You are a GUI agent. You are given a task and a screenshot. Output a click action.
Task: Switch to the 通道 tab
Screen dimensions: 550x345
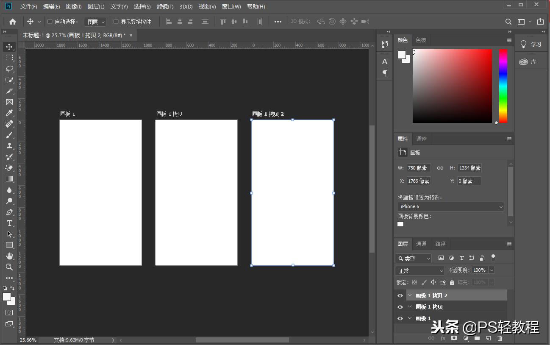click(x=421, y=244)
